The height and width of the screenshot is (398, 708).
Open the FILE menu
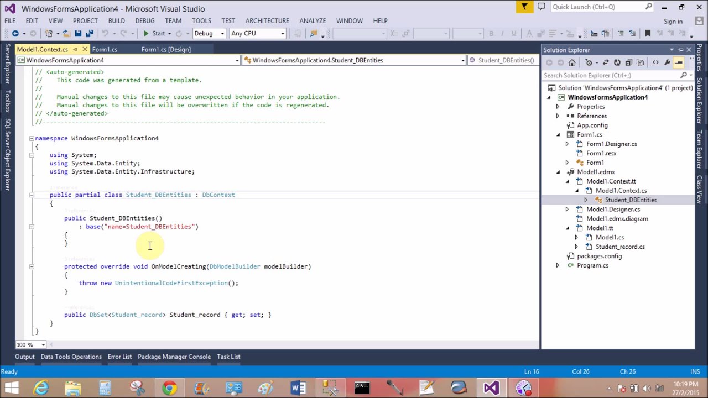coord(10,20)
